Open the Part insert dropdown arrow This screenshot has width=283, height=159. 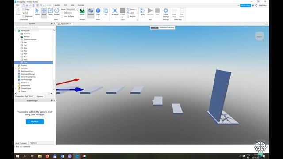point(98,17)
